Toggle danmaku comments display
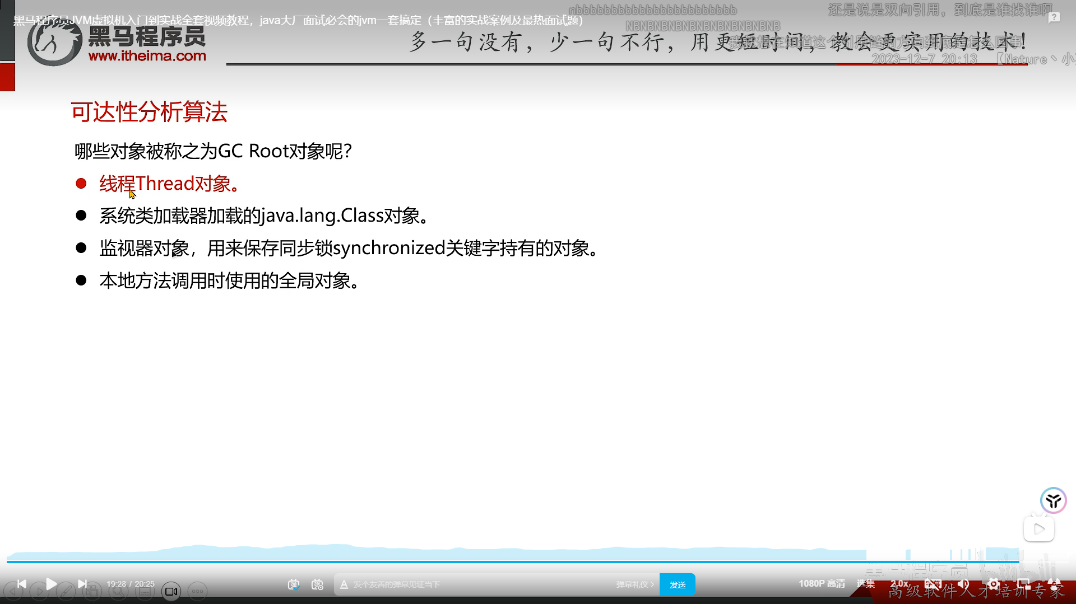The image size is (1076, 604). (294, 584)
